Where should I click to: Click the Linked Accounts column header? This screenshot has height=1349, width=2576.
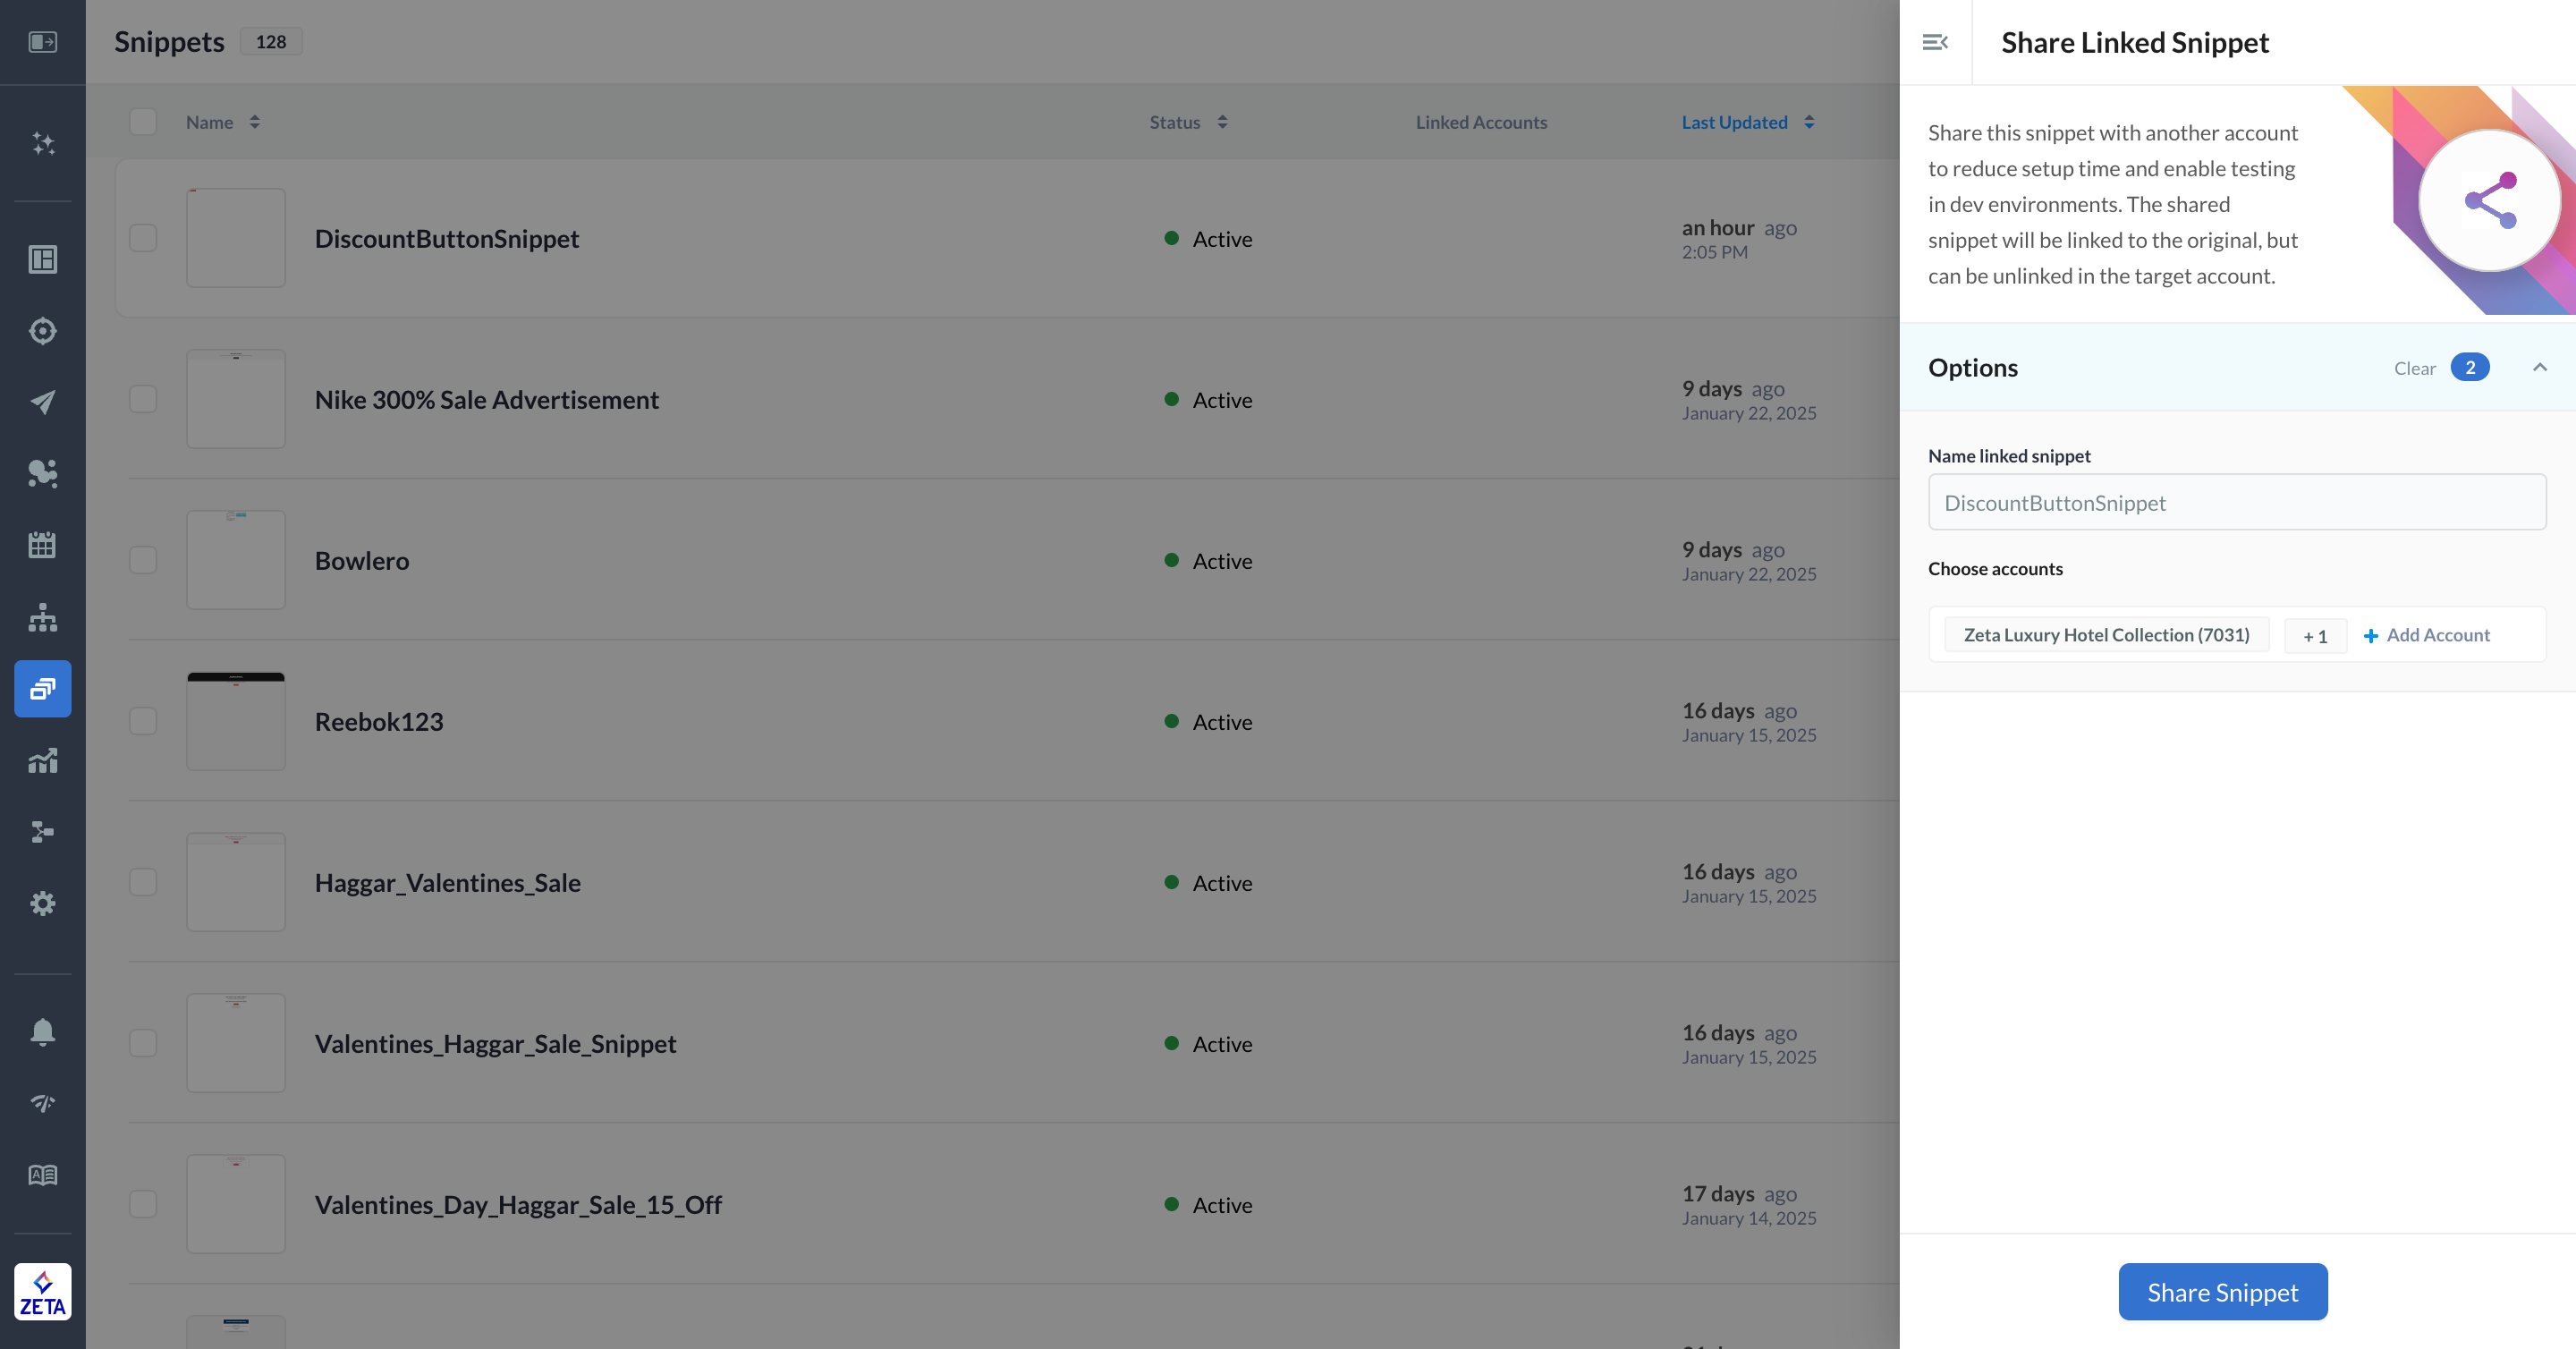pos(1481,122)
